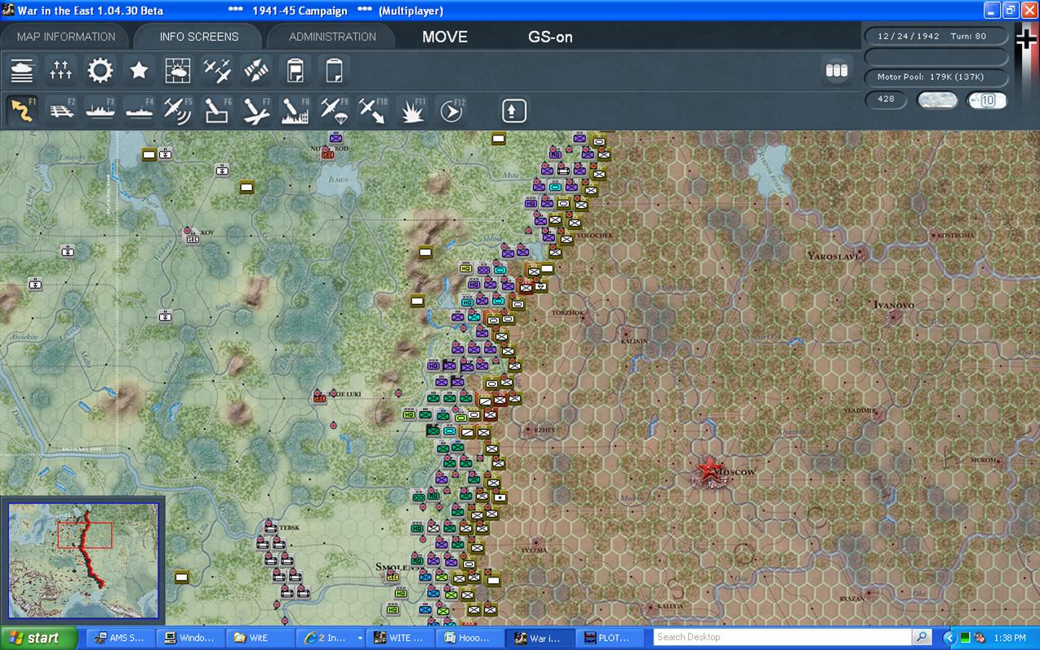Screen dimensions: 1040x650
Task: Click the Rzhev city label
Action: point(544,430)
